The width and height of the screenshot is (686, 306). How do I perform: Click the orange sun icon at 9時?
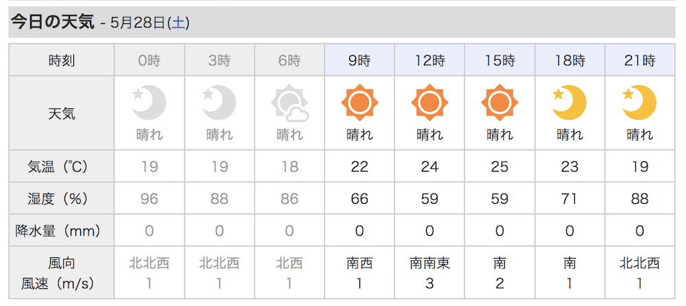click(359, 103)
